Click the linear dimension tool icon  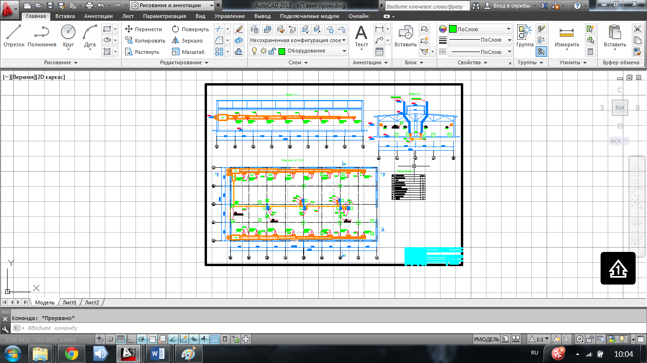(x=379, y=29)
